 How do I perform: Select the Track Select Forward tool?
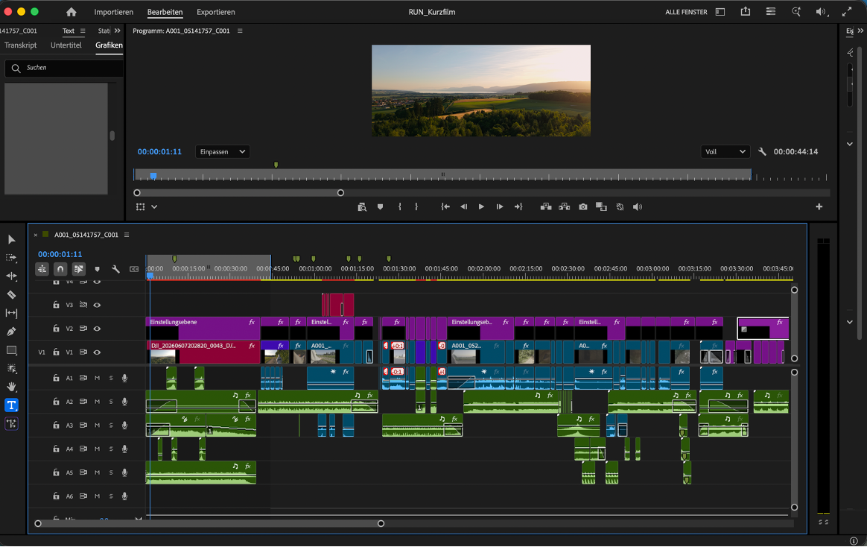click(11, 258)
